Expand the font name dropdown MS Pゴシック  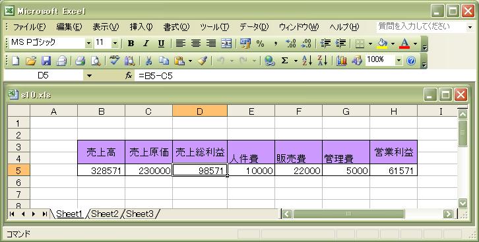pyautogui.click(x=88, y=44)
